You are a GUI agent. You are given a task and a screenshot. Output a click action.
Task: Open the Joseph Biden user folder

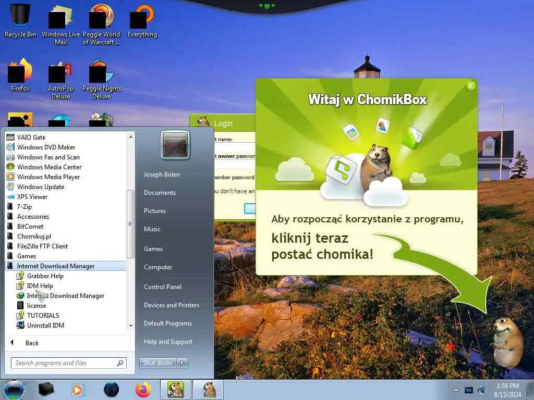tap(162, 174)
